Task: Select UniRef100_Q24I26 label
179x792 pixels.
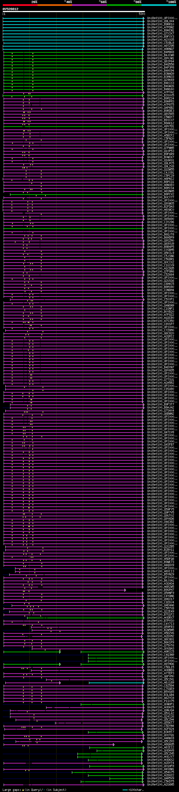Action: point(160,716)
